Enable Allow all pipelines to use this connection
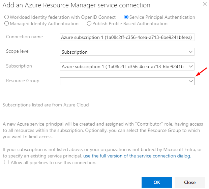Screen dimensions: 209x189 (x=6, y=162)
